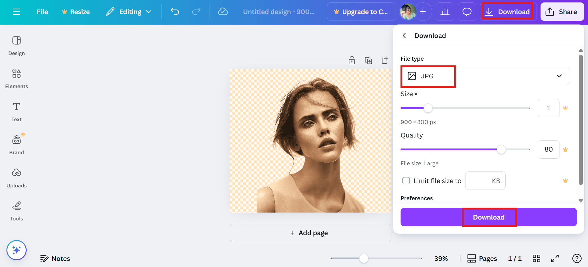Screen dimensions: 588x267
Task: Open the Resize menu
Action: tap(76, 12)
